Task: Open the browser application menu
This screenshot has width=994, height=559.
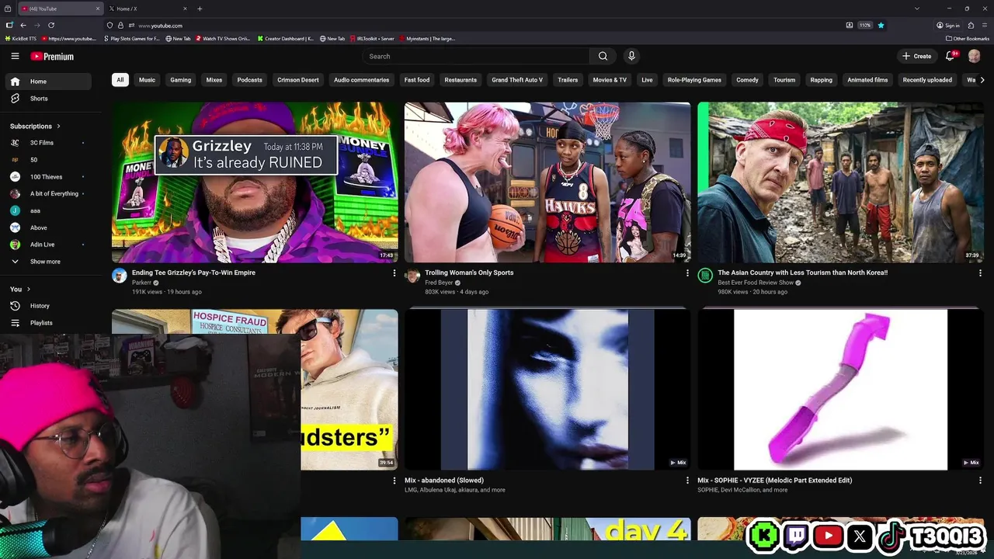Action: coord(985,26)
